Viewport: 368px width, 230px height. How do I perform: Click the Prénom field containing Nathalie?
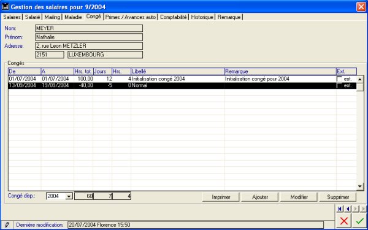click(89, 37)
